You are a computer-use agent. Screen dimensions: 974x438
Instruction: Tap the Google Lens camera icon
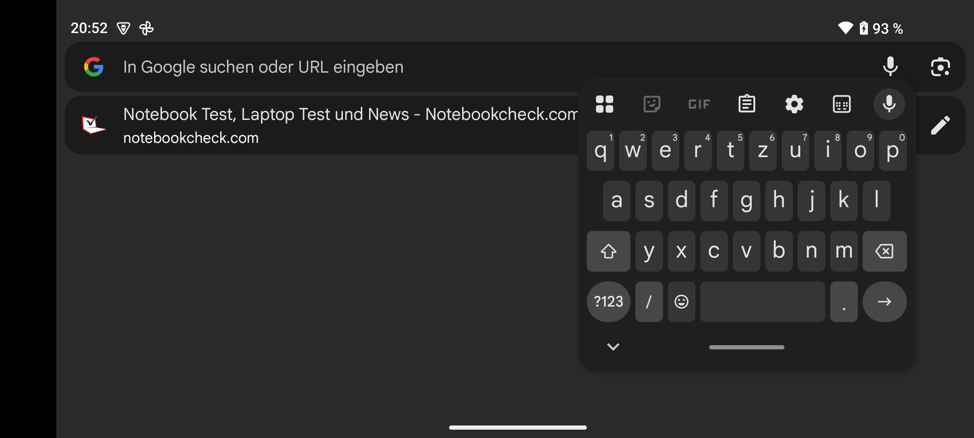coord(940,67)
